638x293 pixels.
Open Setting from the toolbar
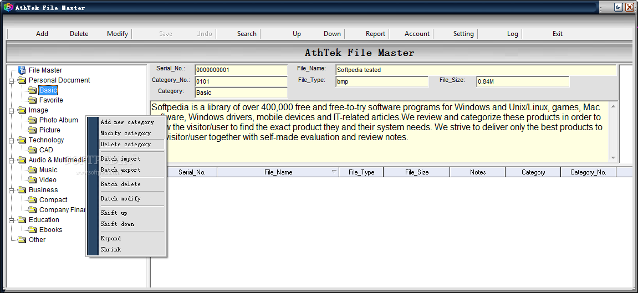[x=463, y=34]
